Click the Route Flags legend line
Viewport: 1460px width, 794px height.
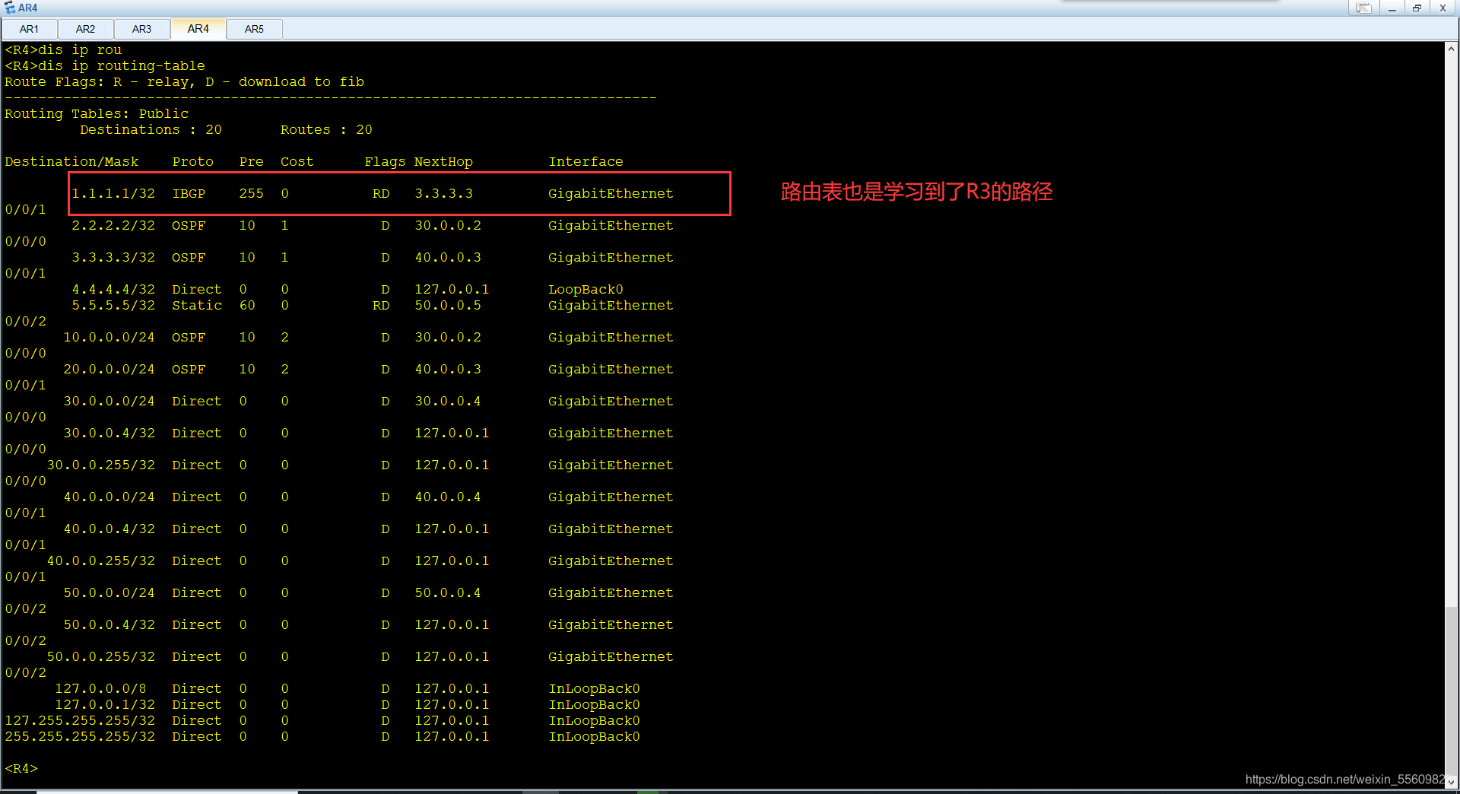184,82
